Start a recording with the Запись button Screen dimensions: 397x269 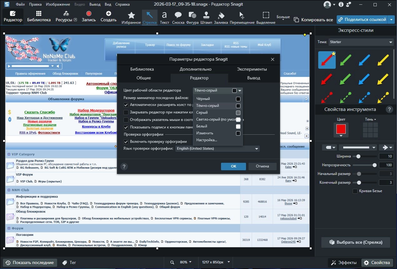coord(89,17)
